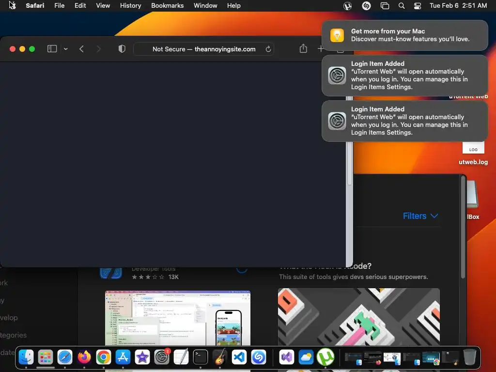
Task: Open 'Get more from your Mac' notification
Action: (404, 35)
